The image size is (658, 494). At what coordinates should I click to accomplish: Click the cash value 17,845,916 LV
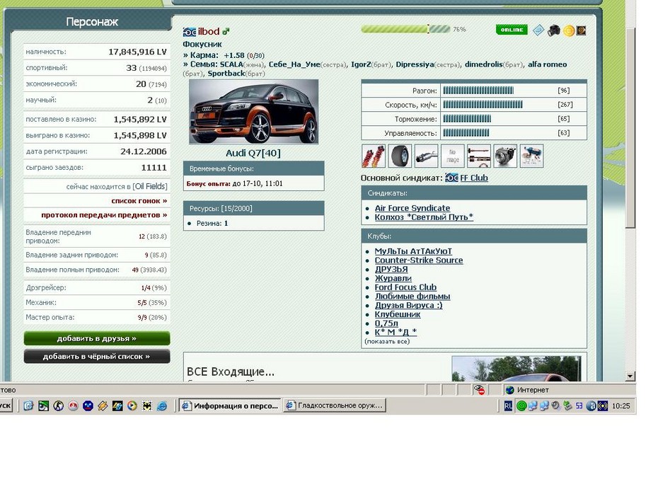tap(137, 52)
